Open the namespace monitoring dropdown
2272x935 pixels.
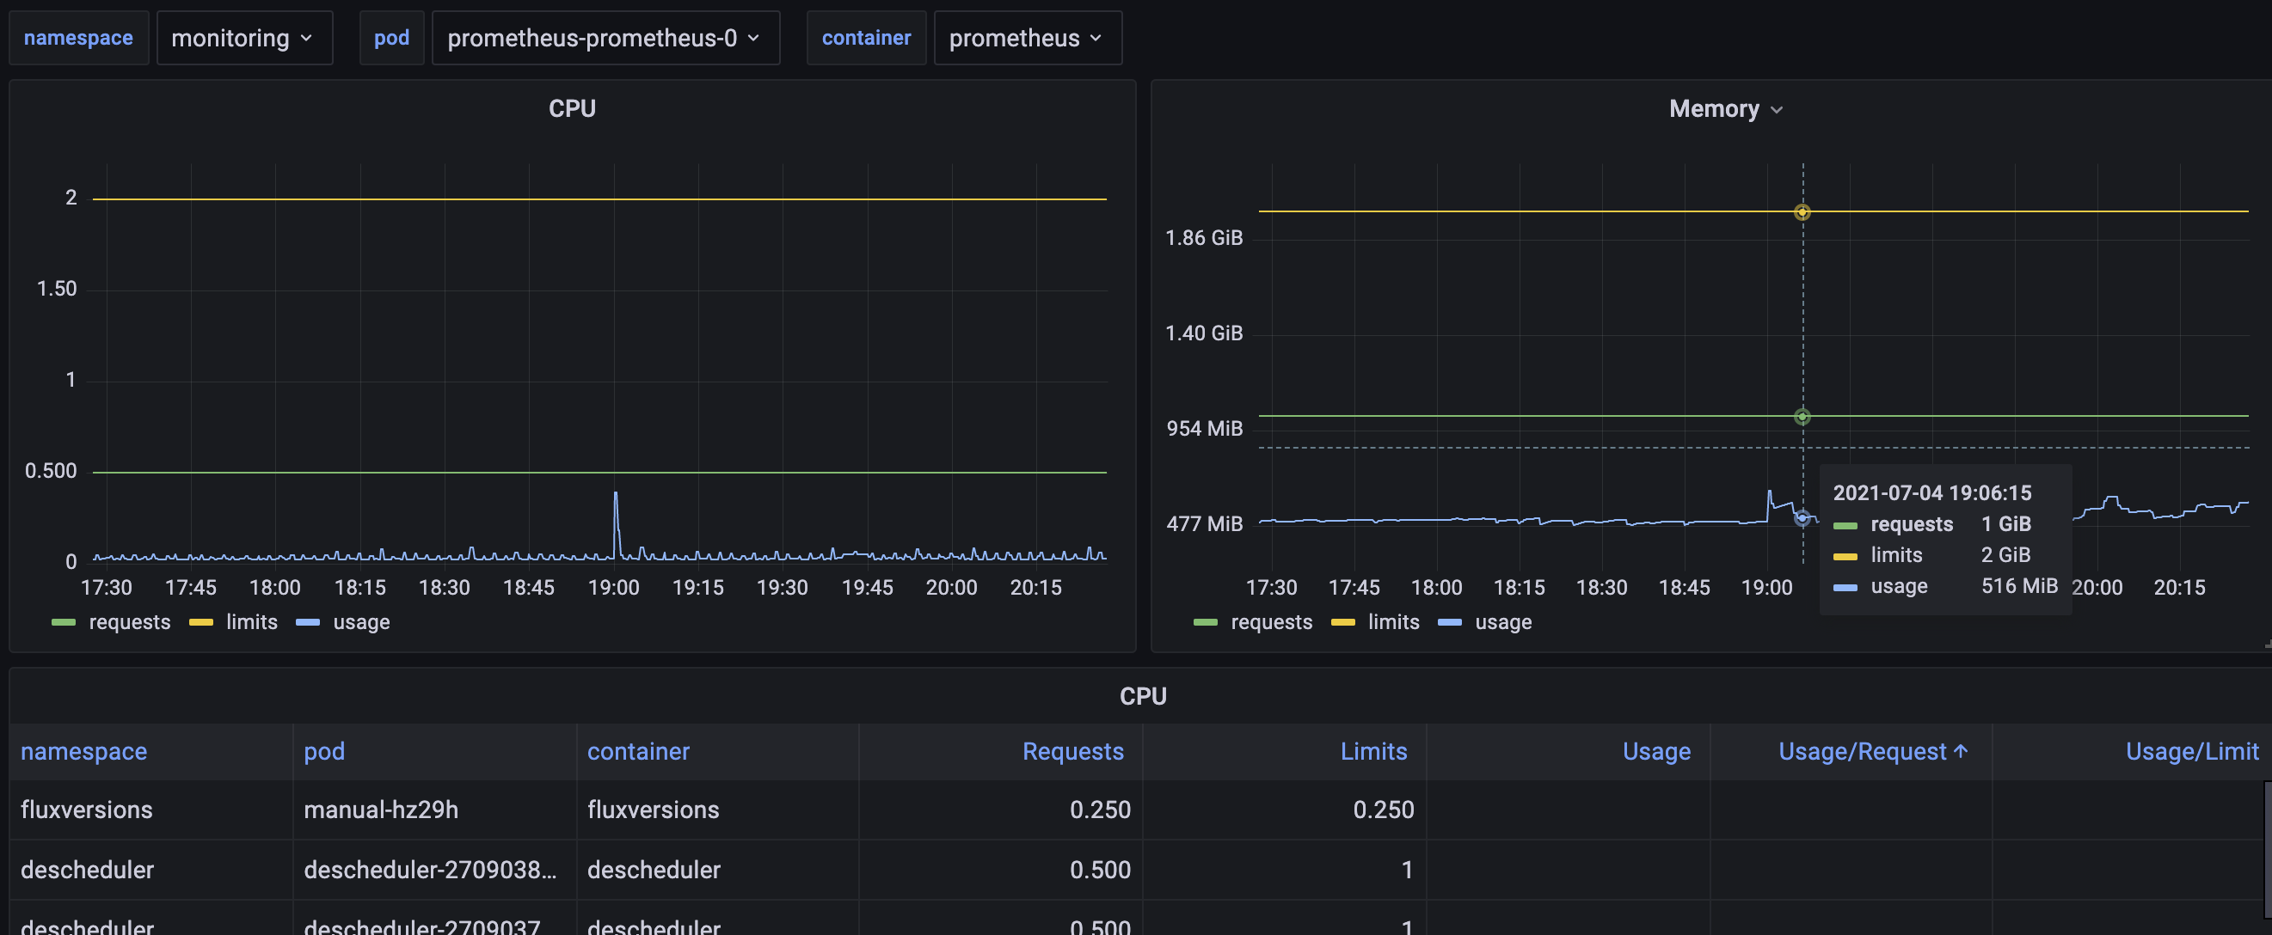click(x=243, y=38)
